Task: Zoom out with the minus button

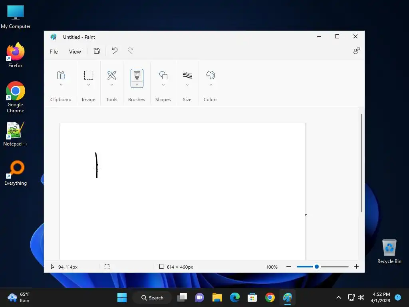Action: [x=288, y=267]
